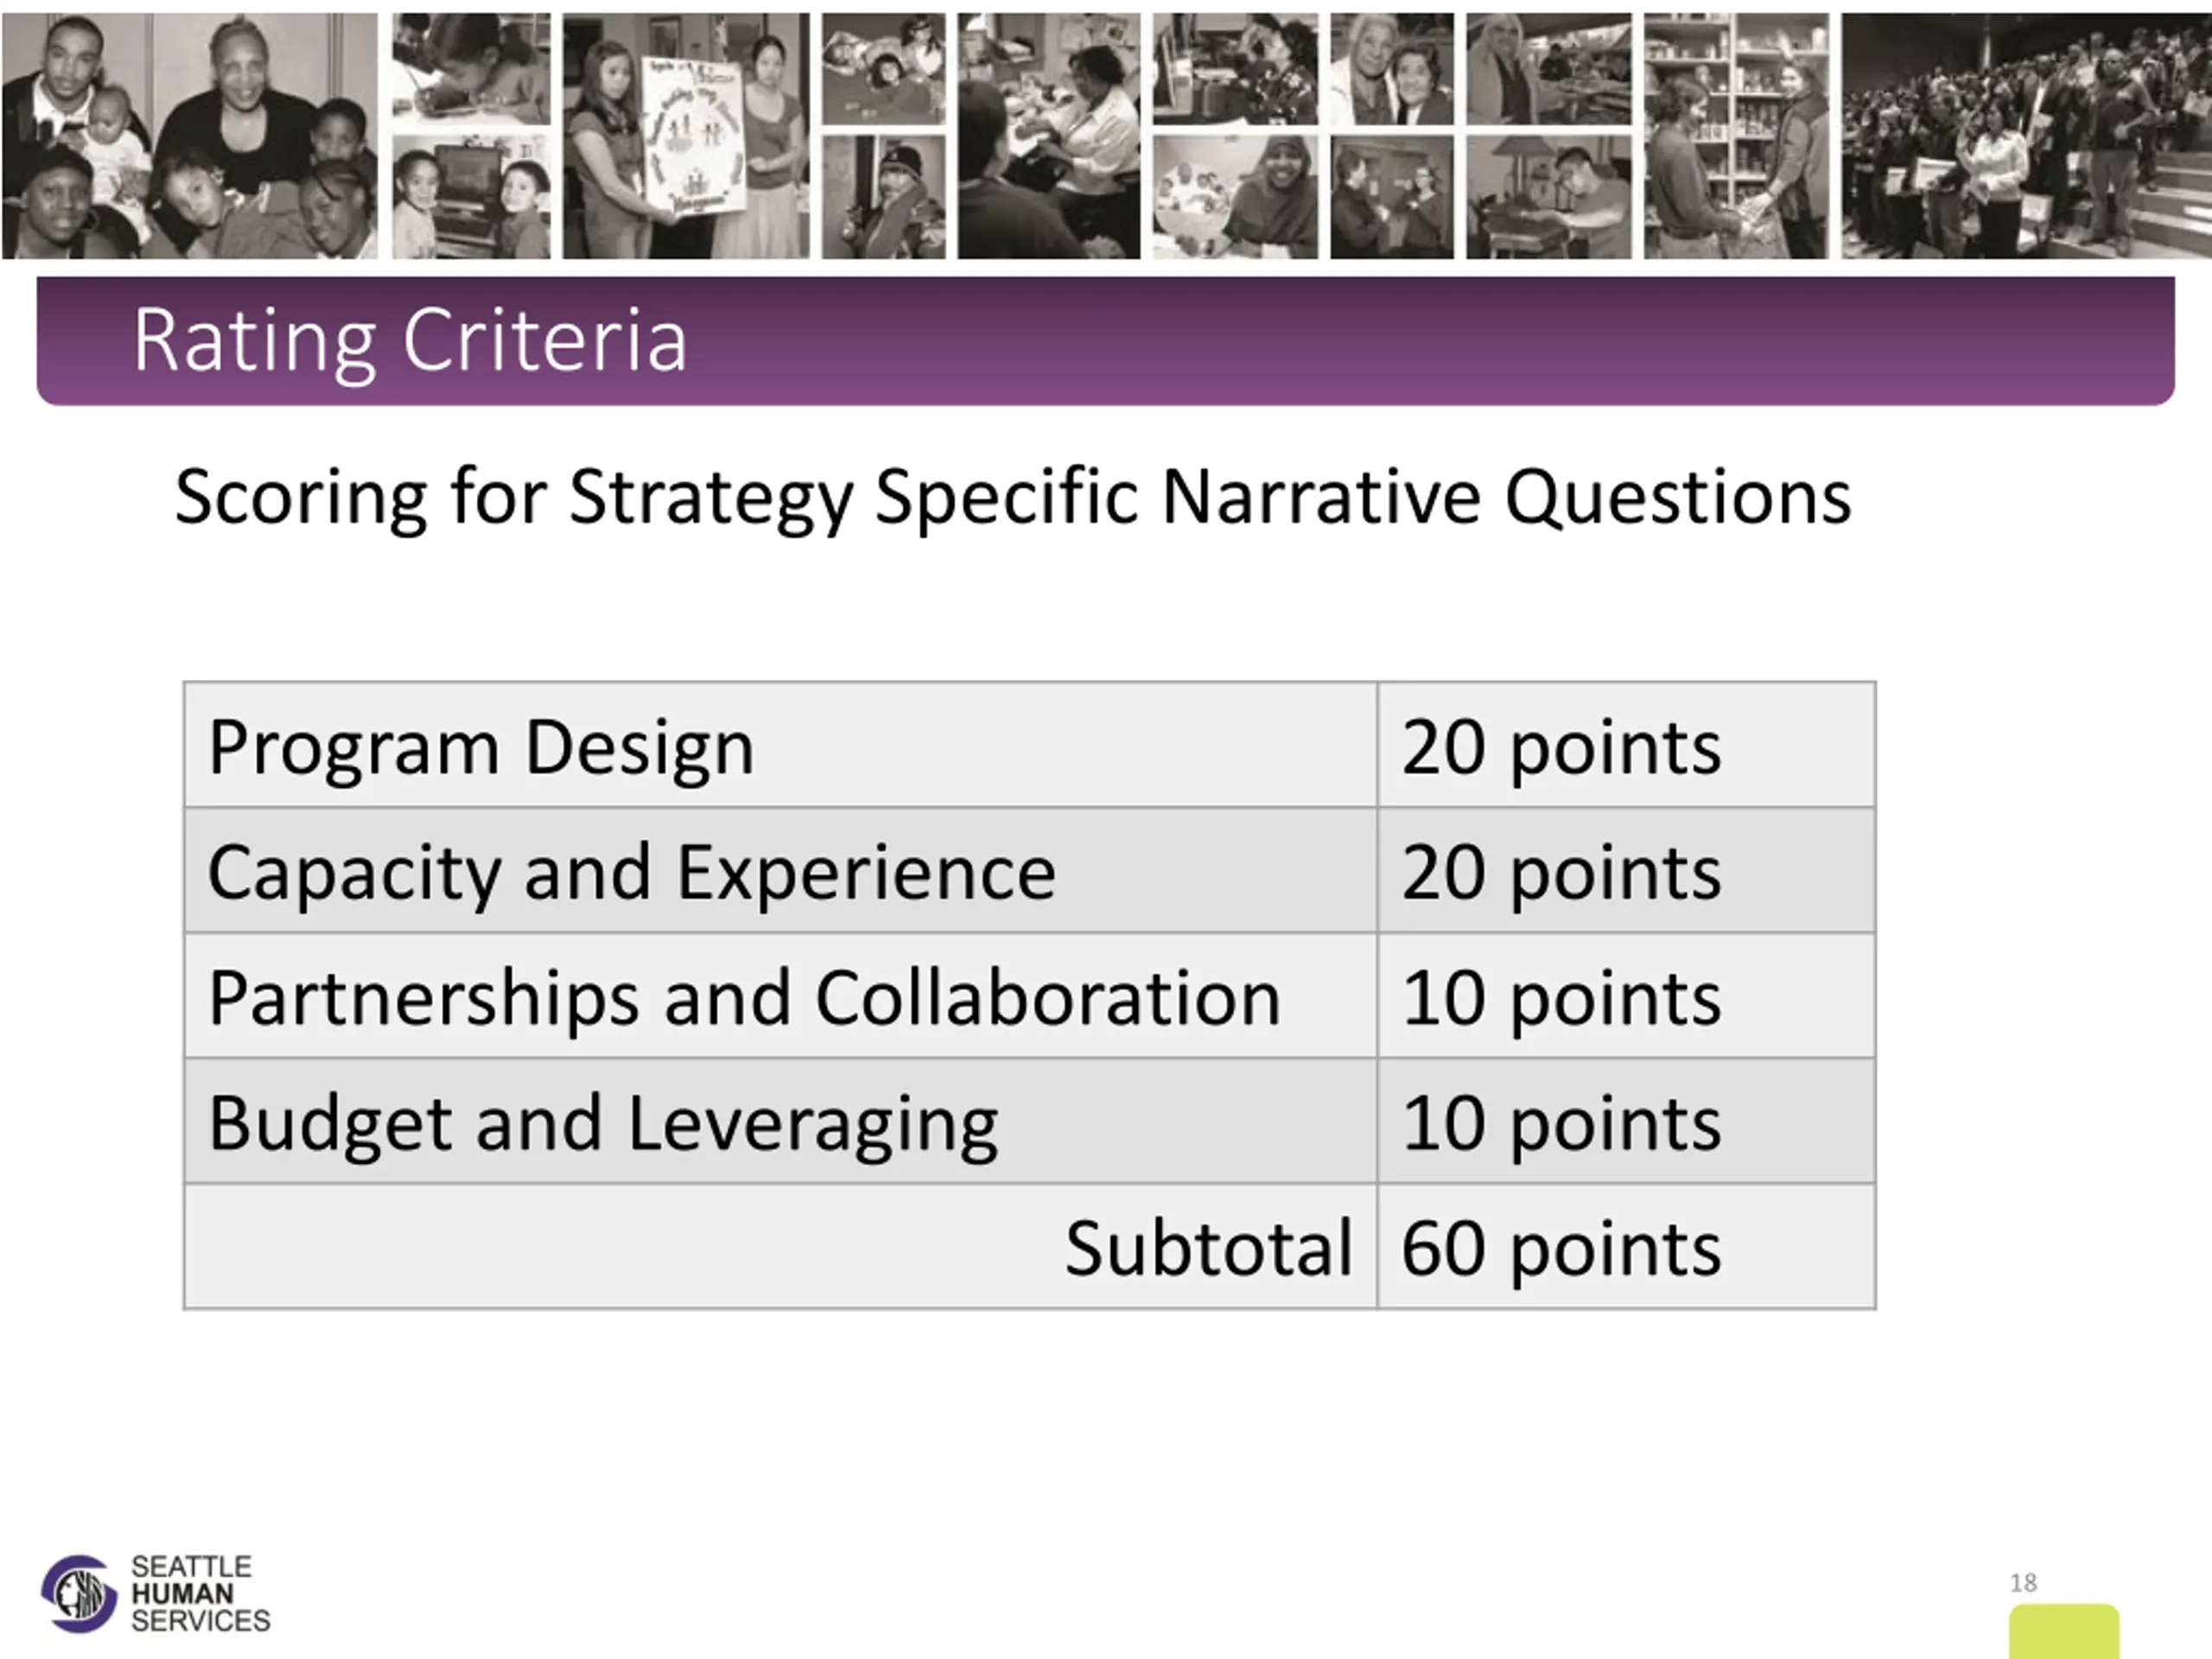Click the two elderly women photo

click(x=1391, y=69)
